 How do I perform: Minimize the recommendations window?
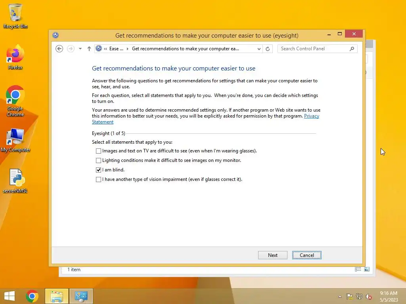[x=329, y=34]
